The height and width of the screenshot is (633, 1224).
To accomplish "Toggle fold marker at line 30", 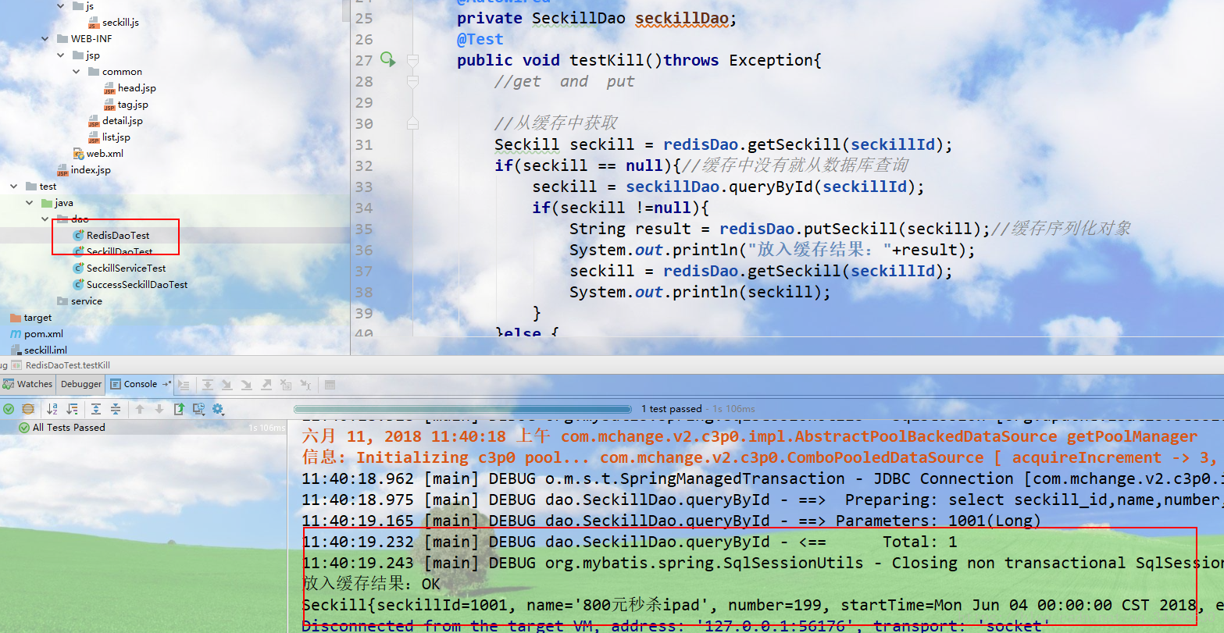I will click(412, 123).
